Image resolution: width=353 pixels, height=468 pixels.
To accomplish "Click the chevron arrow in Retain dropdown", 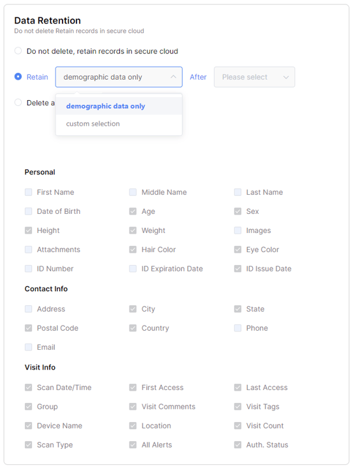I will tap(174, 77).
